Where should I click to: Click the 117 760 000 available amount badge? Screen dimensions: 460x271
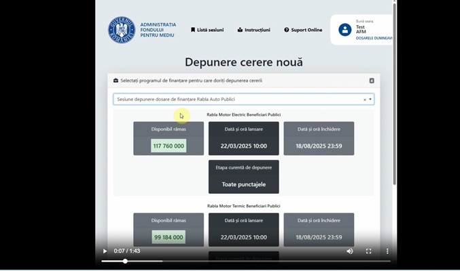pyautogui.click(x=169, y=146)
